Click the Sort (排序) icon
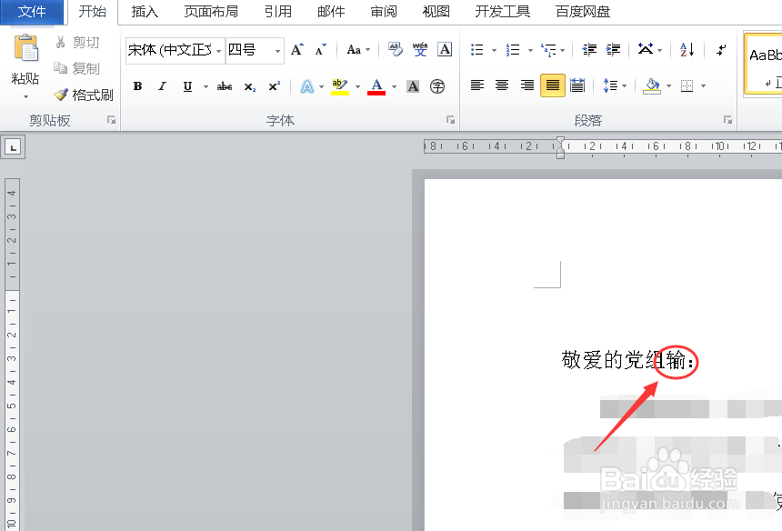The image size is (782, 531). tap(685, 49)
